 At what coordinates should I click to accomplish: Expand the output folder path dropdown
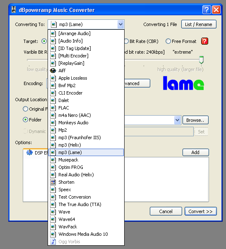click(177, 120)
